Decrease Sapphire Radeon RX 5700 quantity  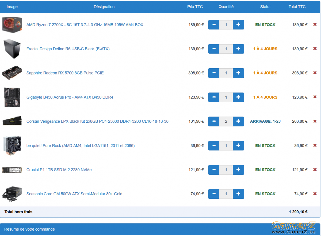tap(214, 73)
